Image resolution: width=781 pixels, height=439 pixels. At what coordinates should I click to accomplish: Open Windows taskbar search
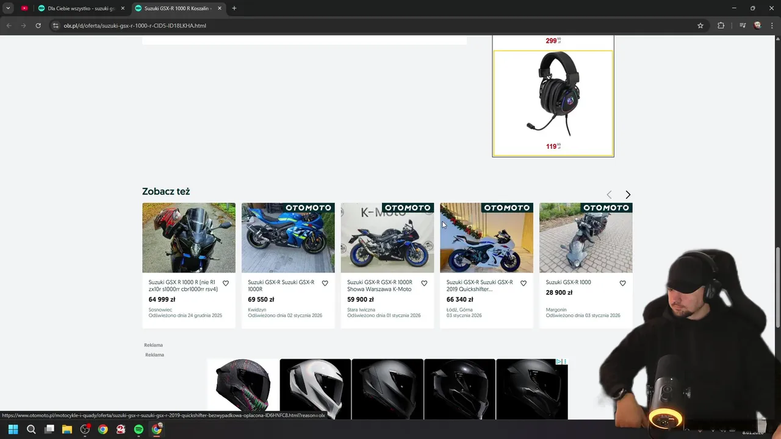pos(31,429)
